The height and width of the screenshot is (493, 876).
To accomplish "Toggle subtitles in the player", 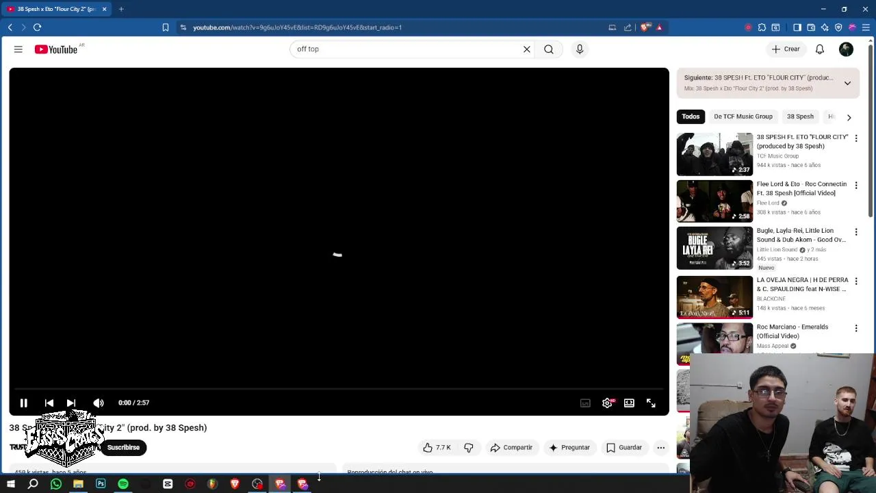I will click(585, 403).
